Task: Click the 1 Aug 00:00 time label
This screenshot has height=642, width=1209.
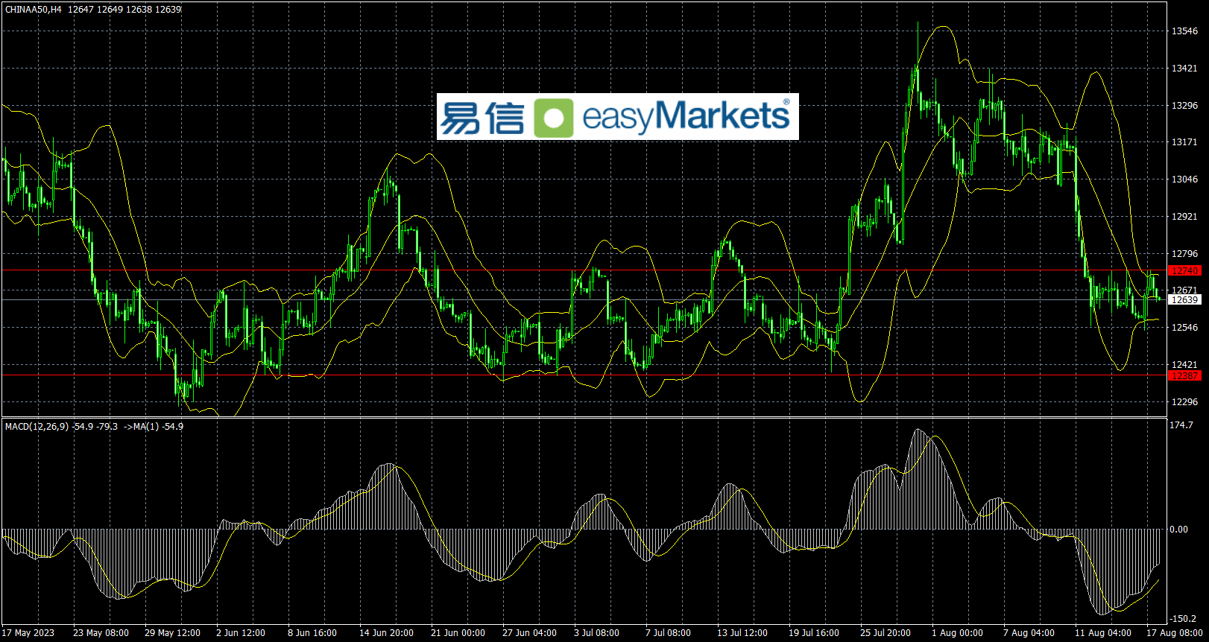Action: click(x=957, y=633)
